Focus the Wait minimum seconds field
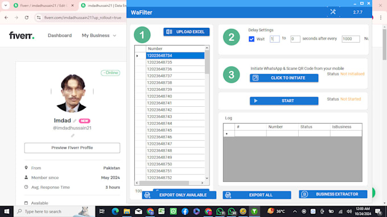 pyautogui.click(x=274, y=39)
